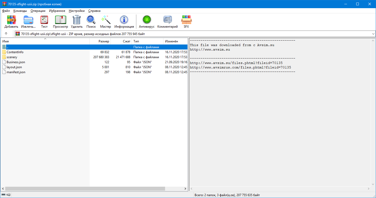Expand the archive path dropdown
The image size is (376, 198).
(373, 34)
